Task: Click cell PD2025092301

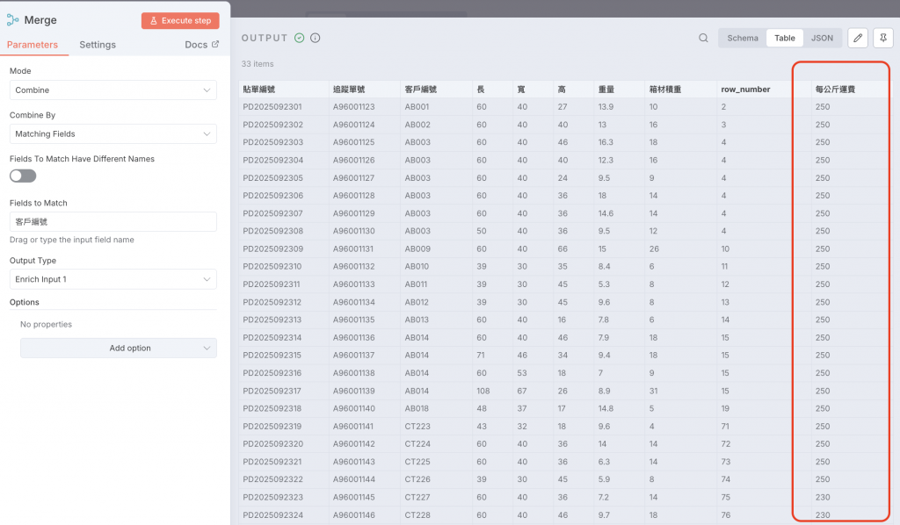Action: [x=272, y=106]
